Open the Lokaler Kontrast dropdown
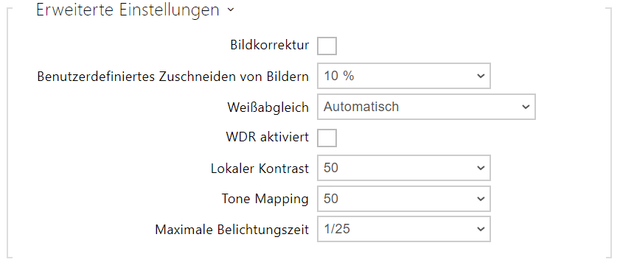This screenshot has width=620, height=265. [x=404, y=168]
